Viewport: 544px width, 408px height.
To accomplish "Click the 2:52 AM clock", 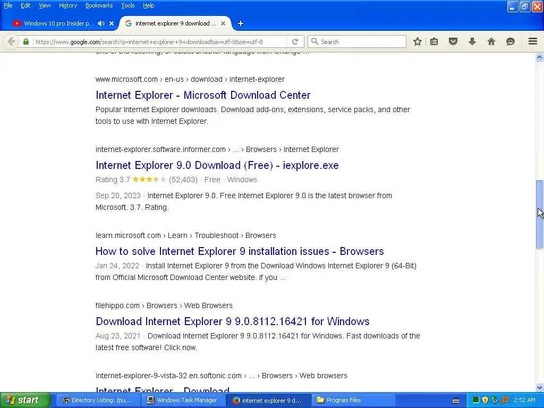I will 524,400.
